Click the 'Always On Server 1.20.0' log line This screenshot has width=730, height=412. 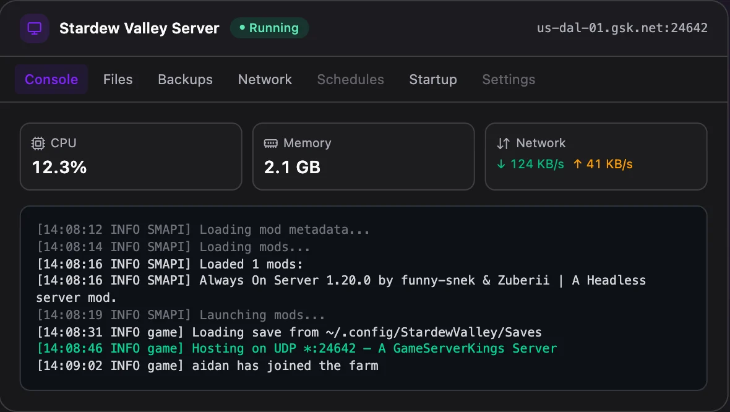(341, 289)
